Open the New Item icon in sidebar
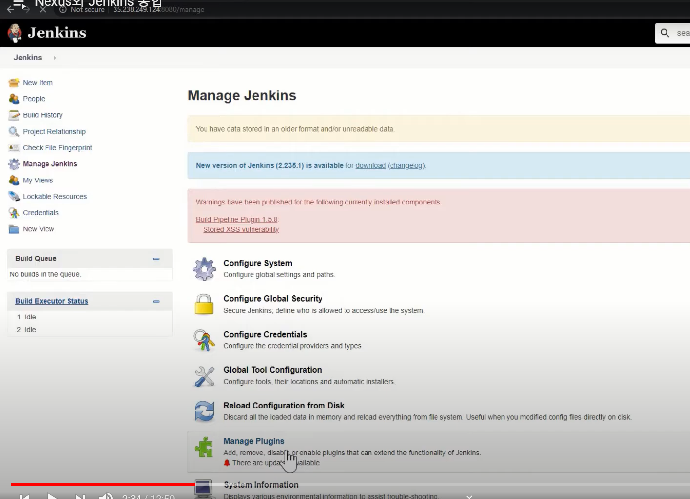The image size is (690, 499). [14, 83]
